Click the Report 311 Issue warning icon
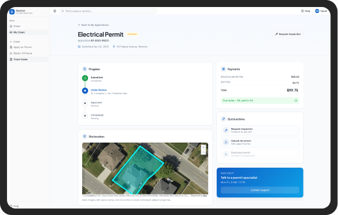 [11, 53]
